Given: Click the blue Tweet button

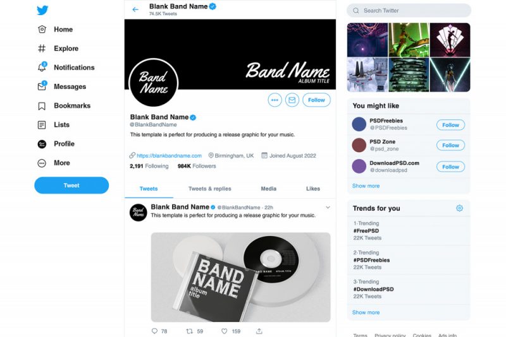Looking at the screenshot, I should [71, 186].
